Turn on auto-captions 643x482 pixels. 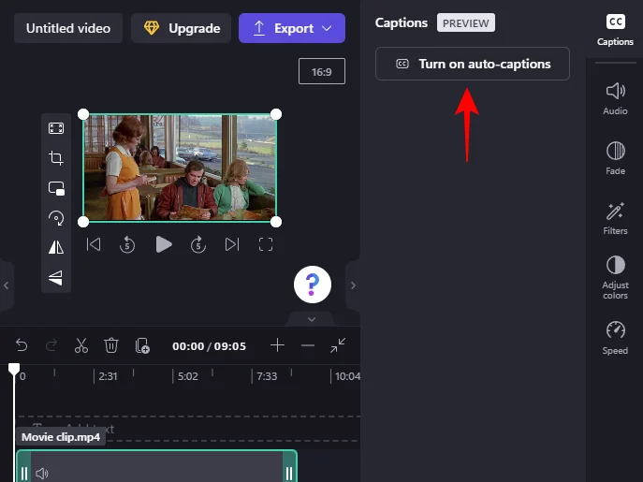(473, 64)
